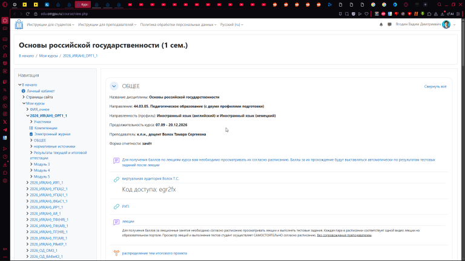Click the speech-bubble icon before the lectures notice
The width and height of the screenshot is (465, 261).
(116, 161)
